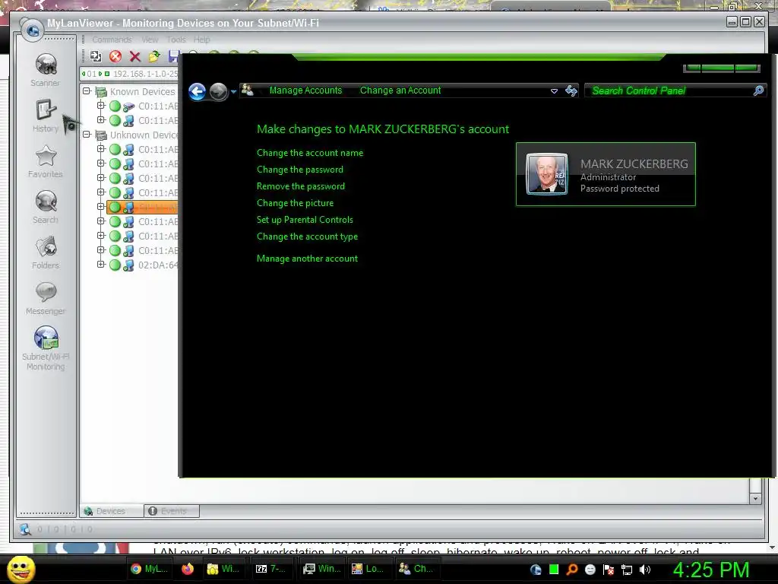Screen dimensions: 778x584
Task: Click Change the password link
Action: pos(300,170)
